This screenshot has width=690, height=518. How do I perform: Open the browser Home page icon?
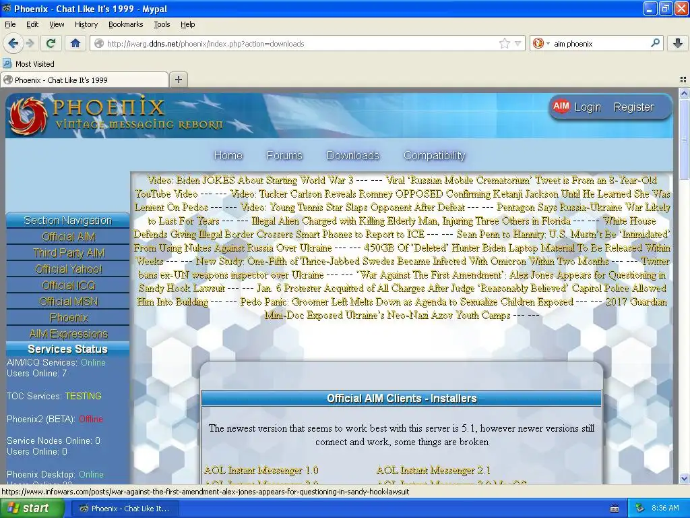coord(75,43)
